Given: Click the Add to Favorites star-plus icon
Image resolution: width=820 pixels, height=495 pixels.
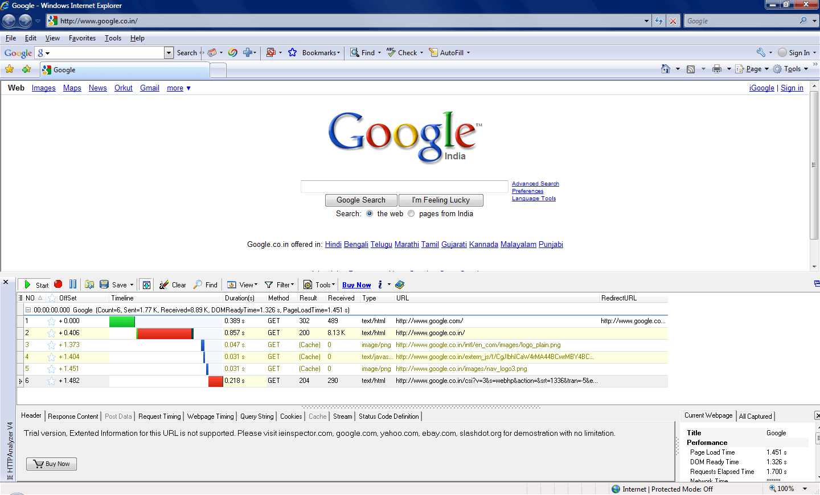Looking at the screenshot, I should tap(26, 69).
